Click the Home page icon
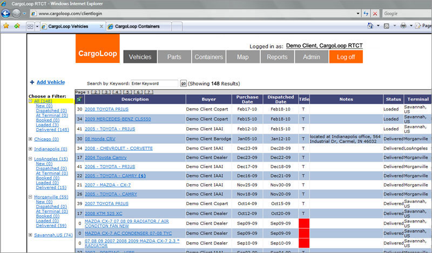This screenshot has width=432, height=253. [370, 25]
